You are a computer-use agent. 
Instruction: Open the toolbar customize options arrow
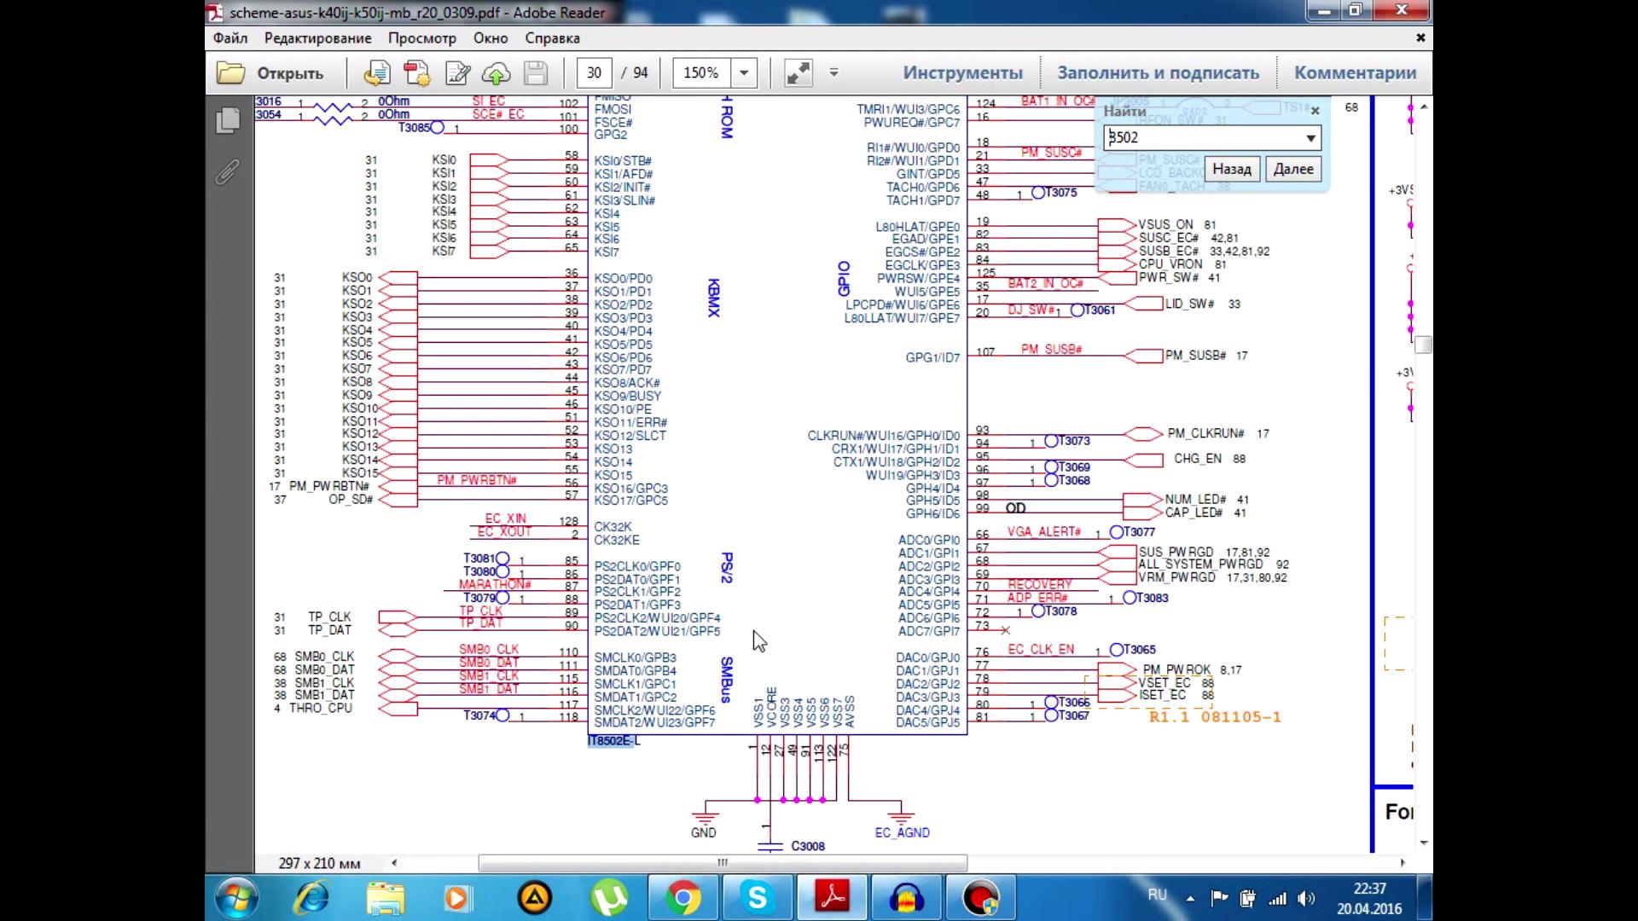(834, 73)
